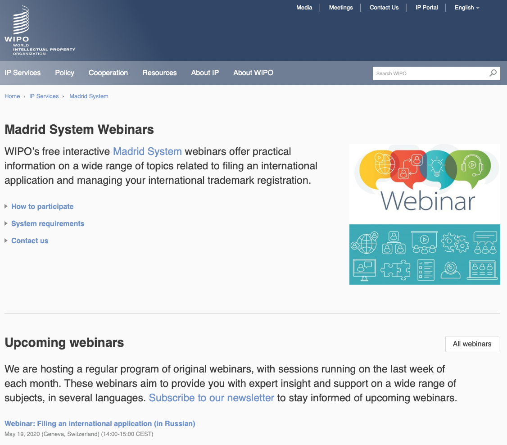This screenshot has height=445, width=507.
Task: Open the Russian filing webinar link
Action: pyautogui.click(x=100, y=424)
